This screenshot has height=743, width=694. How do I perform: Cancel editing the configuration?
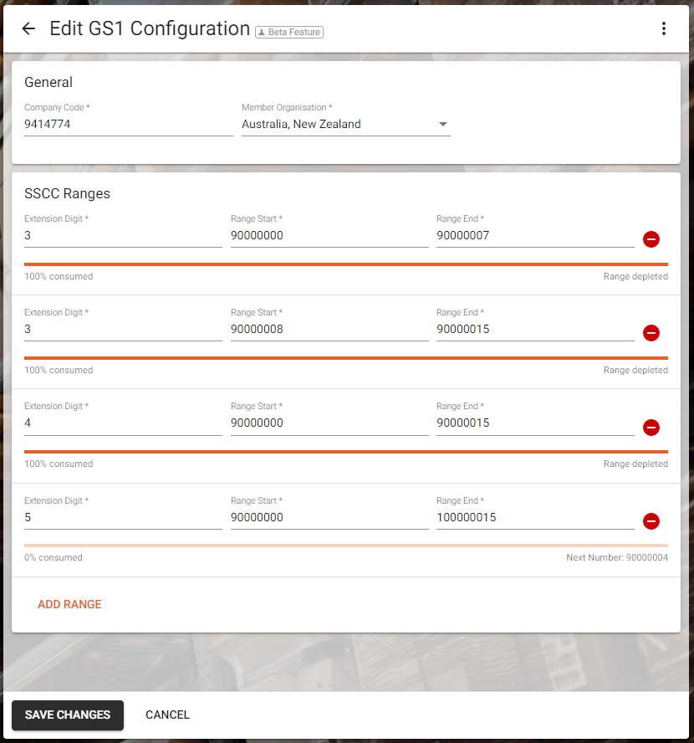click(x=167, y=715)
